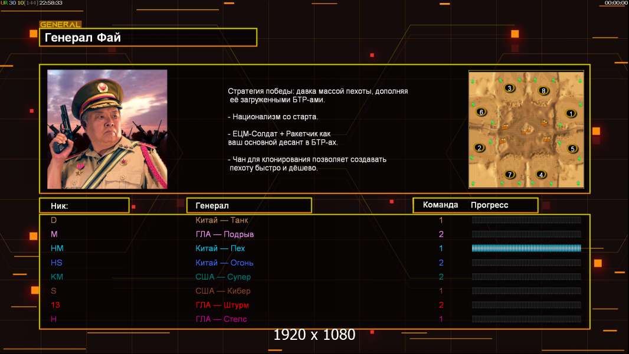This screenshot has width=629, height=354.
Task: Click the filled progress bar for HM
Action: click(x=526, y=248)
